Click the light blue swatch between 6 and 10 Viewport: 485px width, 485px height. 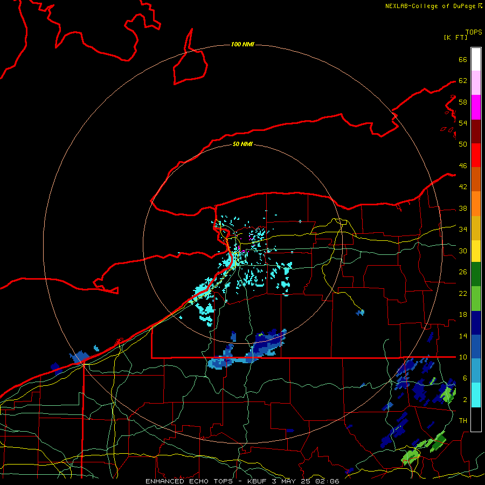point(476,371)
